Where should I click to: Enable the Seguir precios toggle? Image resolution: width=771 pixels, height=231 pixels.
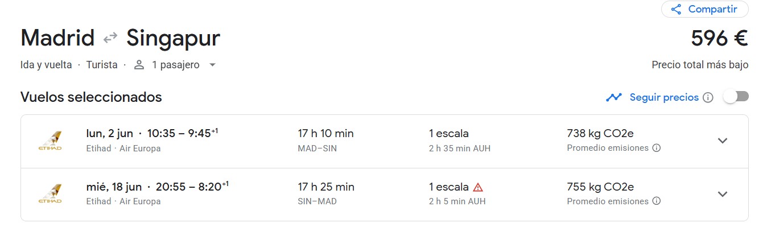[736, 97]
